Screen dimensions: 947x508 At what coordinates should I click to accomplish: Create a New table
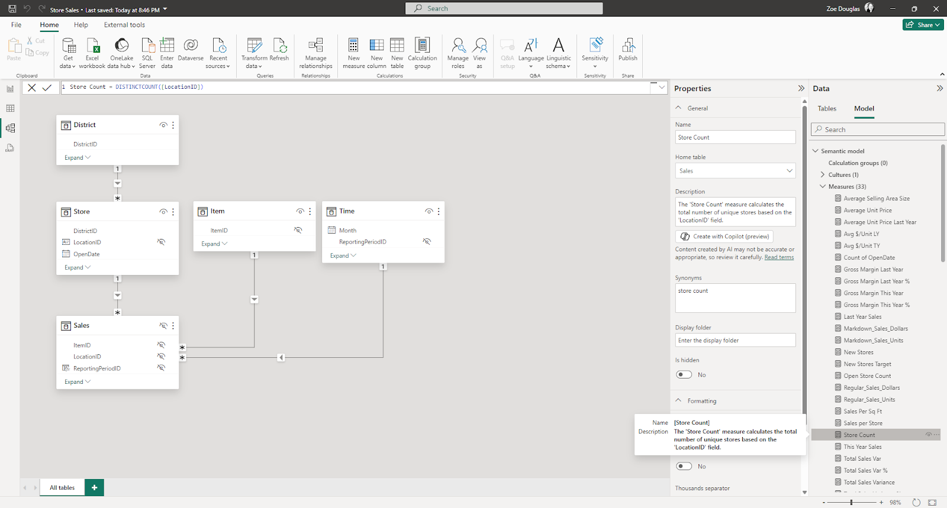(x=397, y=53)
